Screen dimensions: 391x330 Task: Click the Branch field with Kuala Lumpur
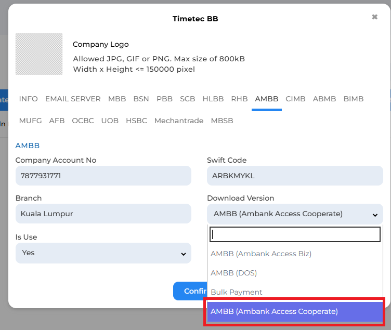pos(103,214)
